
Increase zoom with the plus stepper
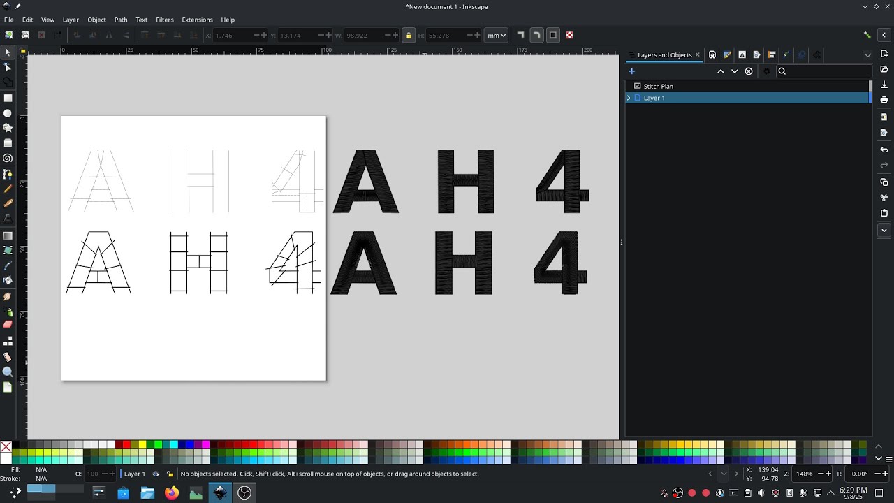click(x=828, y=474)
